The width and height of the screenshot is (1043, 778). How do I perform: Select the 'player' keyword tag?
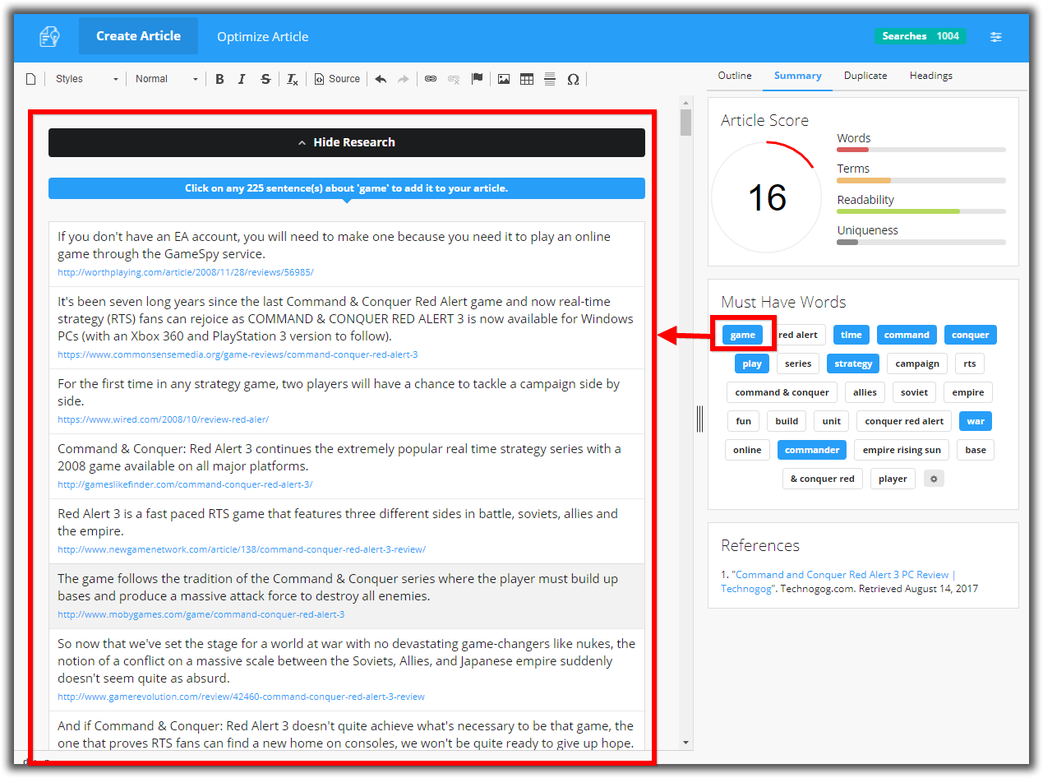click(x=893, y=479)
